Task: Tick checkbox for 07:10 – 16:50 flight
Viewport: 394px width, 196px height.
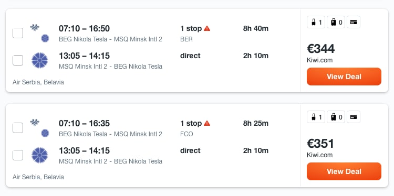Action: (18, 33)
